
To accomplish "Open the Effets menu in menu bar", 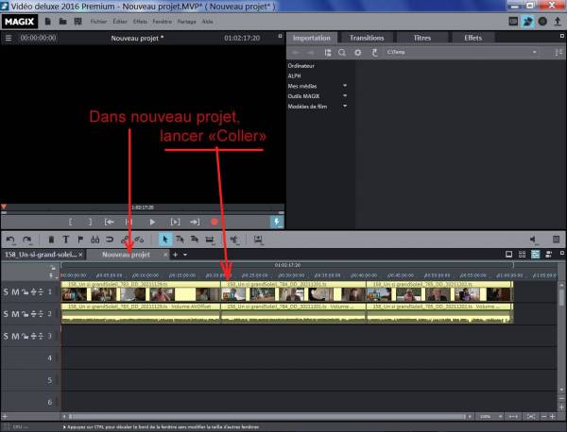I will (140, 20).
